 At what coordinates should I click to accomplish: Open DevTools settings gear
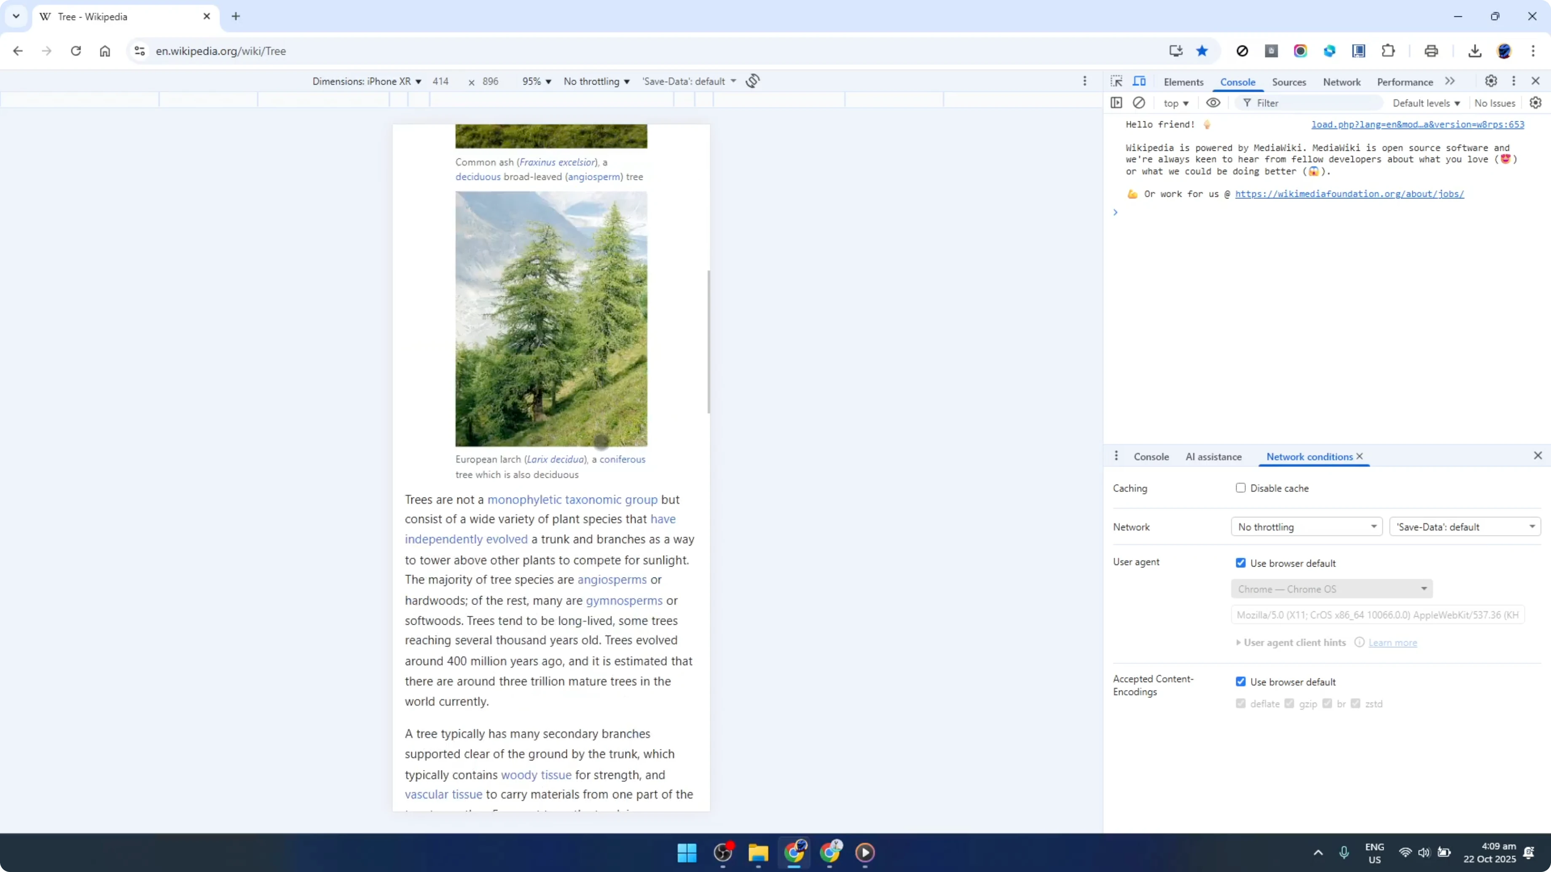1492,81
